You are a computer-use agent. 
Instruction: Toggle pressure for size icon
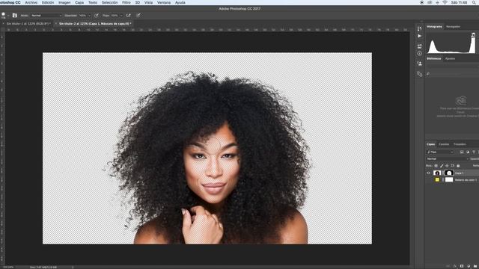tap(138, 15)
